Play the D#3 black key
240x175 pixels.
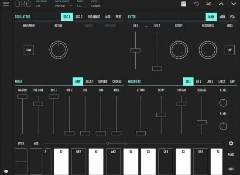click(x=201, y=161)
